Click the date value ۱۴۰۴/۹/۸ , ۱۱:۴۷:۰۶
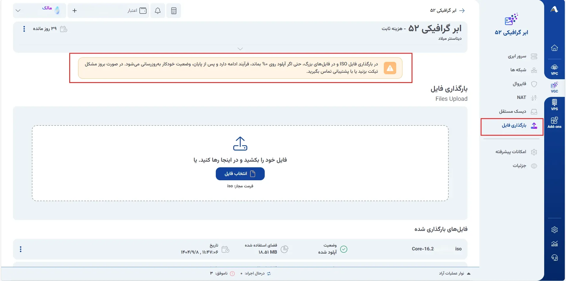 tap(200, 252)
